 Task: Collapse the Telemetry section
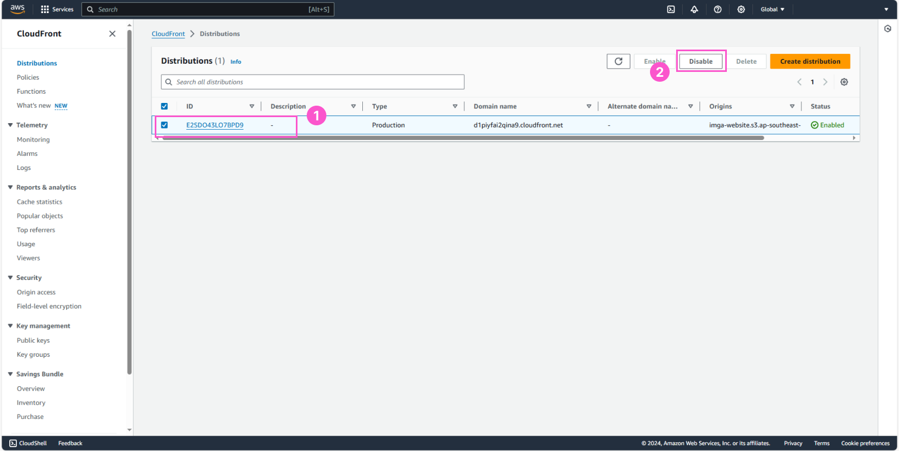10,125
